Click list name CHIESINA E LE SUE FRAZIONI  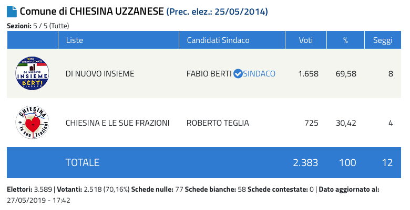pyautogui.click(x=117, y=123)
